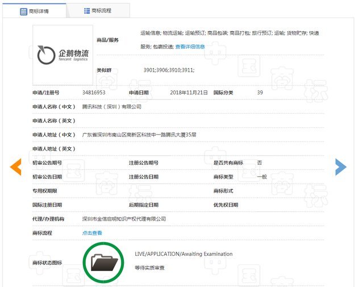Click the goods/services list starting 运输信息
Image resolution: width=358 pixels, height=287 pixels.
pos(230,40)
